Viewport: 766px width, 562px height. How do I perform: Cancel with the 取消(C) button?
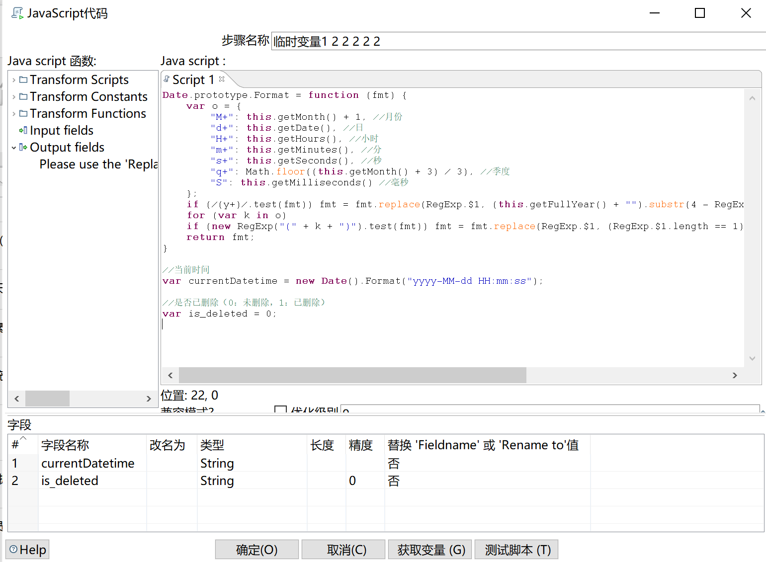click(x=343, y=550)
